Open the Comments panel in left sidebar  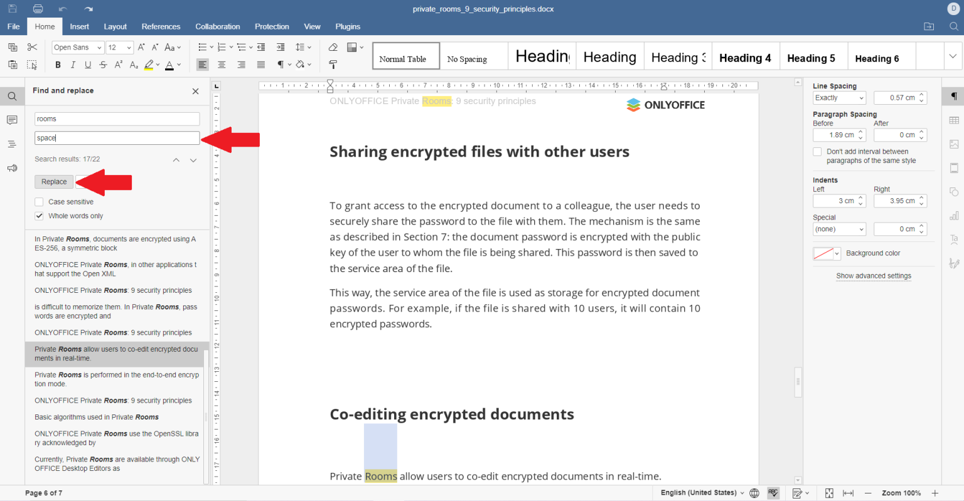[x=12, y=119]
